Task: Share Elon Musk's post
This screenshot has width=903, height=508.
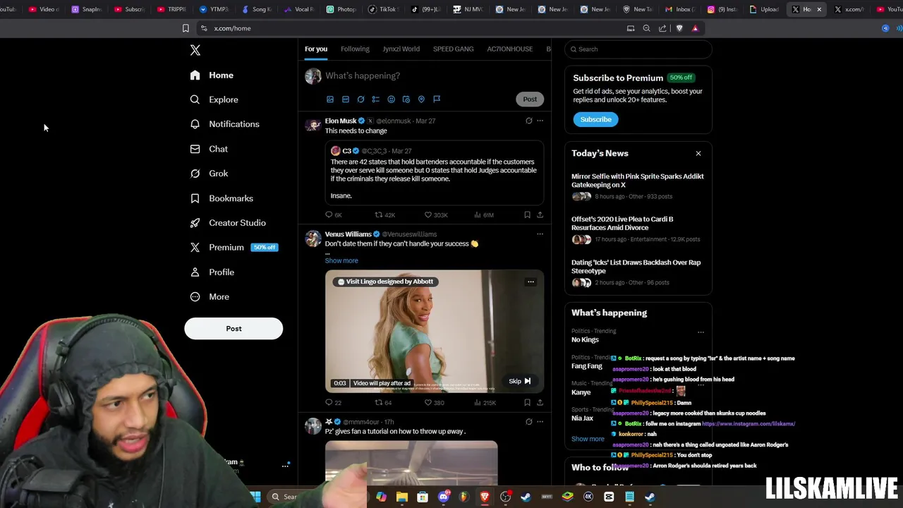Action: [540, 215]
